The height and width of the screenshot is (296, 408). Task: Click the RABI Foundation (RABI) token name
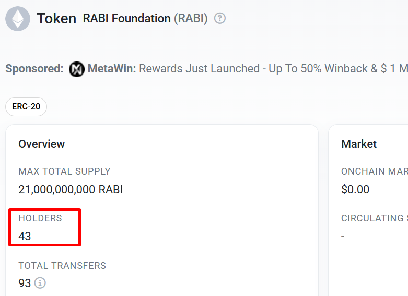coord(145,19)
